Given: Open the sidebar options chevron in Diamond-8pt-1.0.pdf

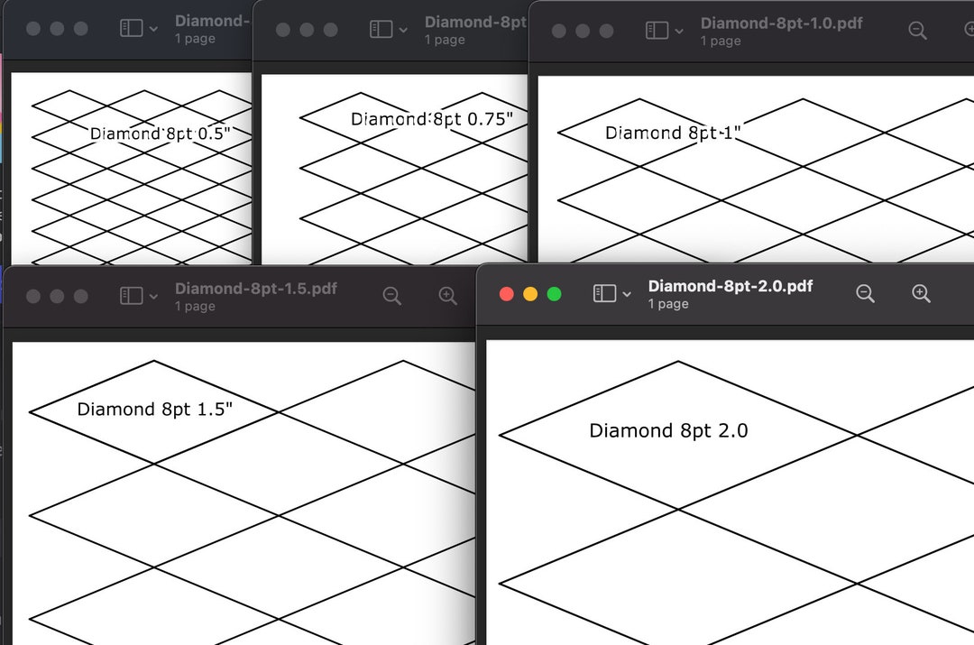Looking at the screenshot, I should pos(678,30).
